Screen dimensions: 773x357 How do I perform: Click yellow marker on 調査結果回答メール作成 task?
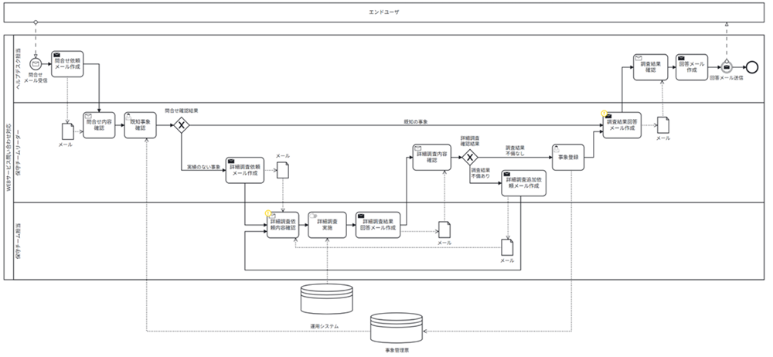604,113
